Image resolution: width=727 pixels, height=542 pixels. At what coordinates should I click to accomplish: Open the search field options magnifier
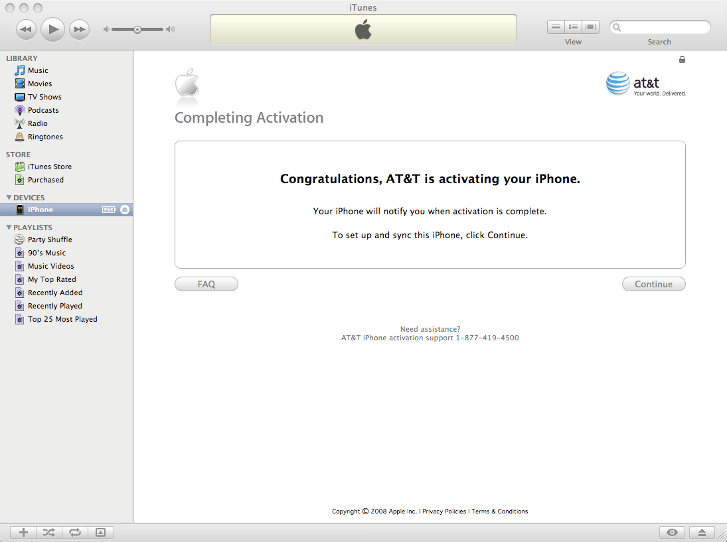(617, 27)
